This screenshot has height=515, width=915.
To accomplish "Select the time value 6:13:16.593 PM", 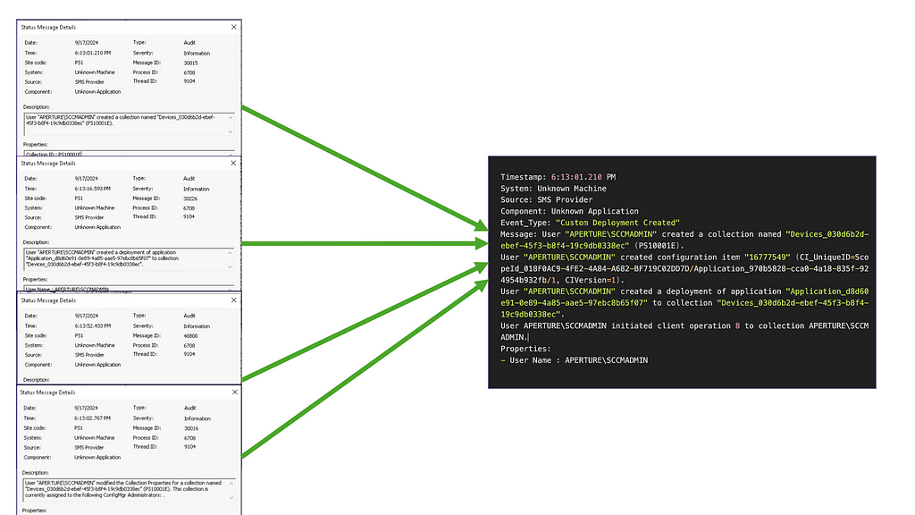I will pyautogui.click(x=92, y=189).
